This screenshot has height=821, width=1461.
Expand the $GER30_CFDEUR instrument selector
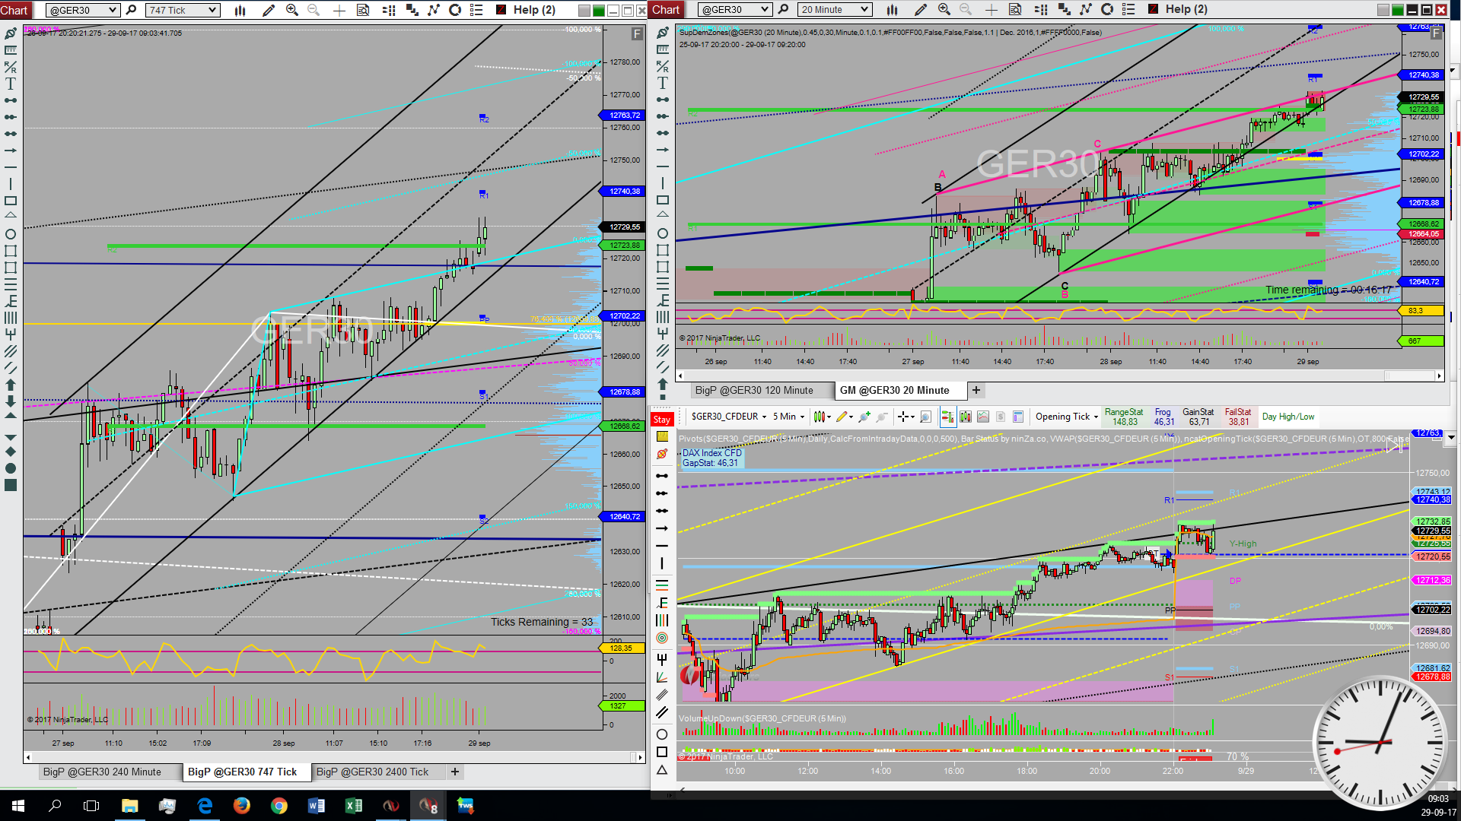[x=728, y=417]
